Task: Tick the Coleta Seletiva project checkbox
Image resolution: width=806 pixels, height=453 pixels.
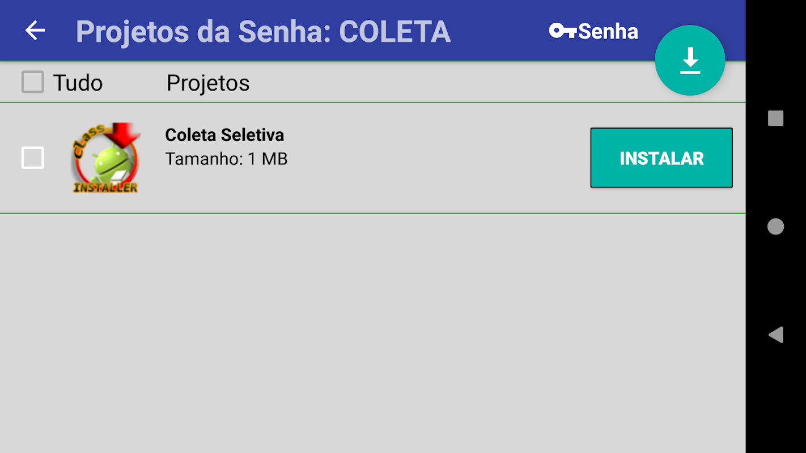Action: [32, 158]
